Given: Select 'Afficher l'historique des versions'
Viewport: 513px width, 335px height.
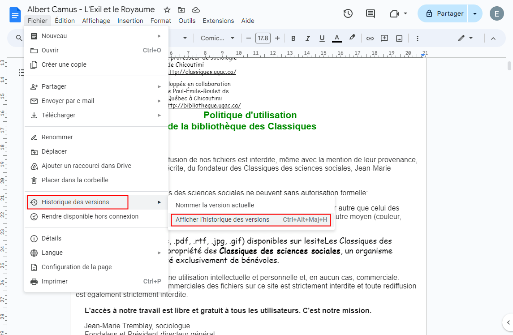Looking at the screenshot, I should point(222,219).
